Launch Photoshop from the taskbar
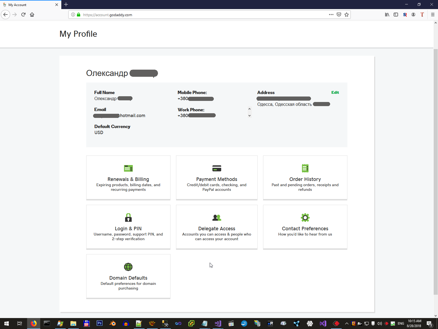Viewport: 438px width, 329px height. [x=99, y=324]
